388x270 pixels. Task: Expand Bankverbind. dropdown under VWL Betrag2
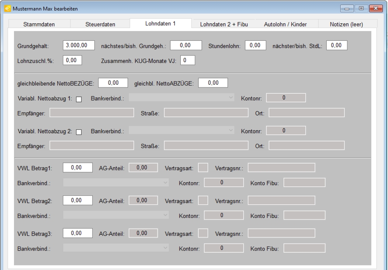(x=116, y=215)
